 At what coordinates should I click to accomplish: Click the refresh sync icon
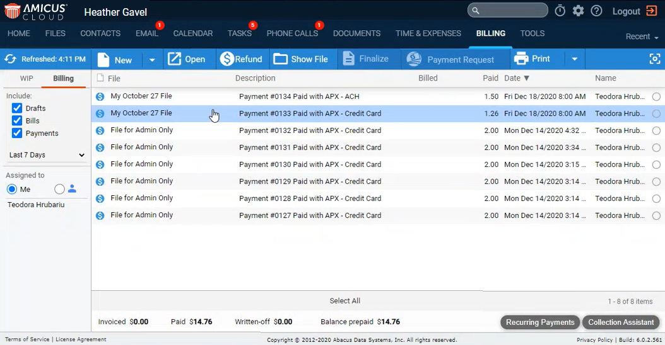coord(10,59)
